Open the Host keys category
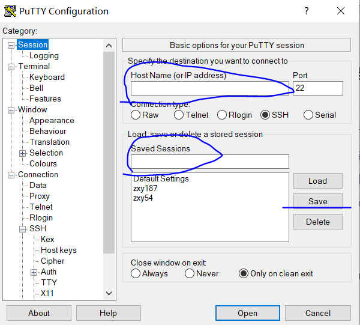Screen dimensions: 360x325 [x=59, y=250]
